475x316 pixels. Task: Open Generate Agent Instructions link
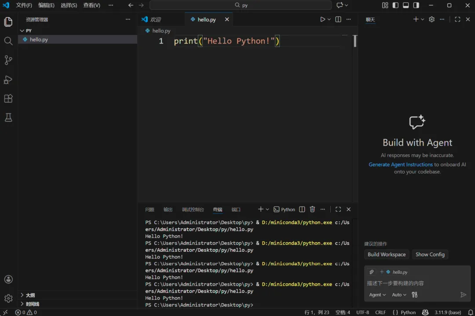coord(401,165)
